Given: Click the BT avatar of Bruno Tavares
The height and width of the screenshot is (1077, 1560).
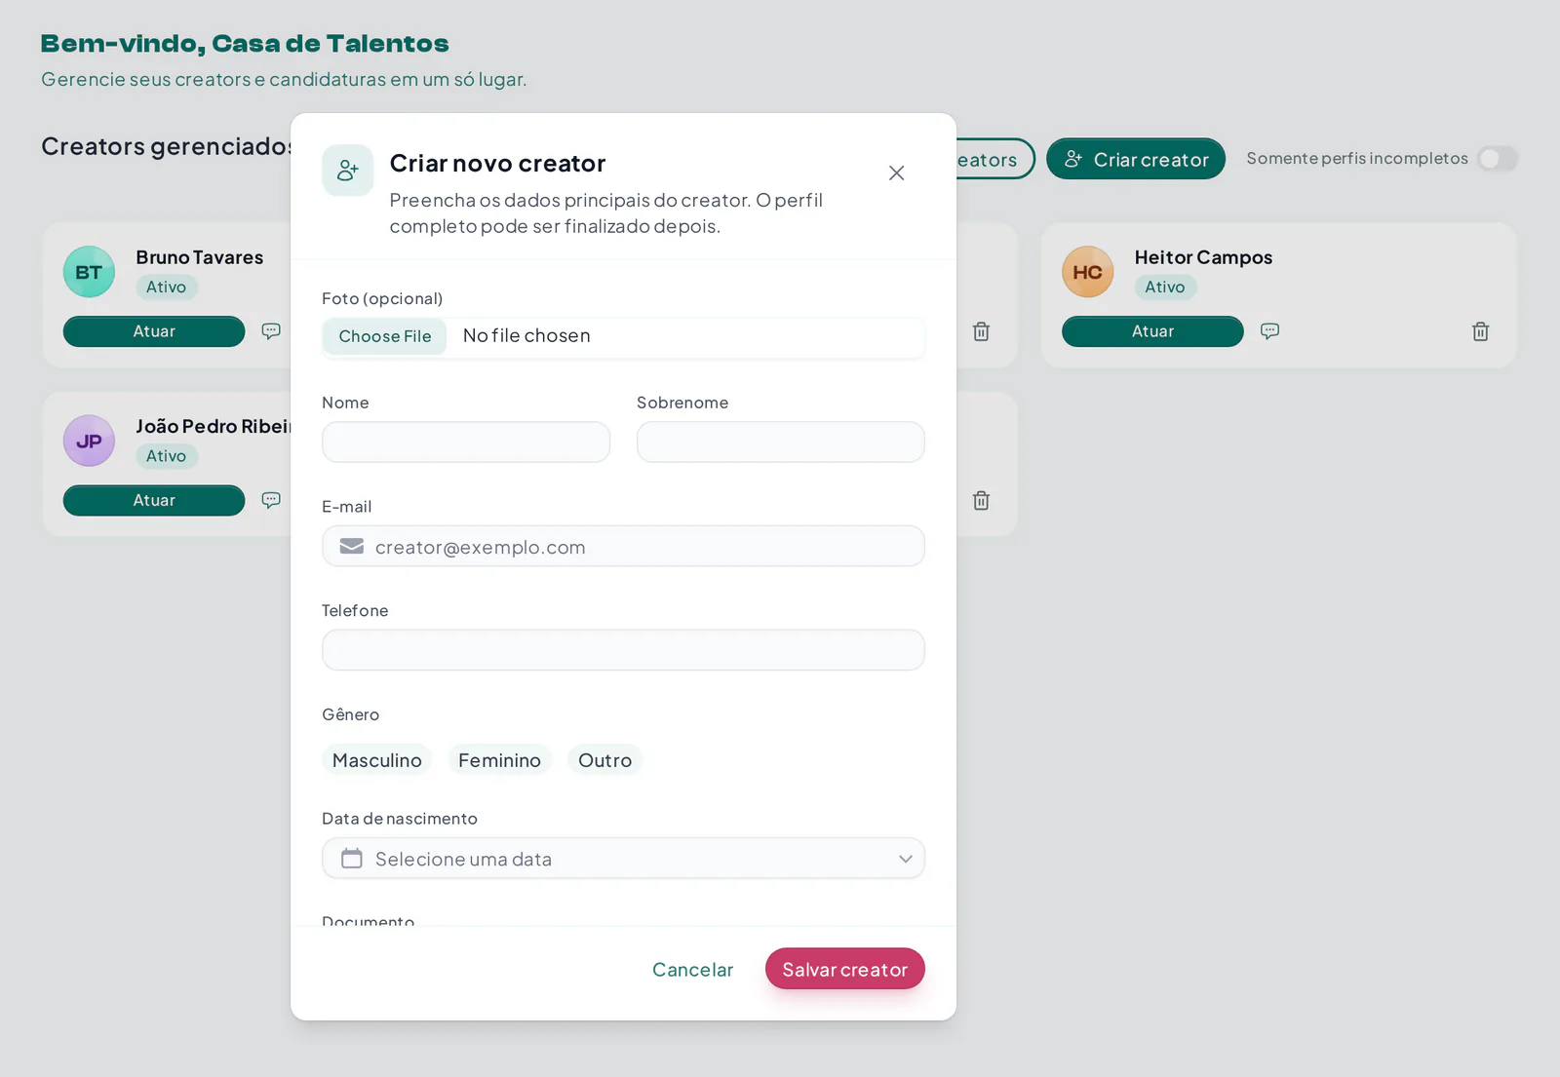Looking at the screenshot, I should coord(89,272).
